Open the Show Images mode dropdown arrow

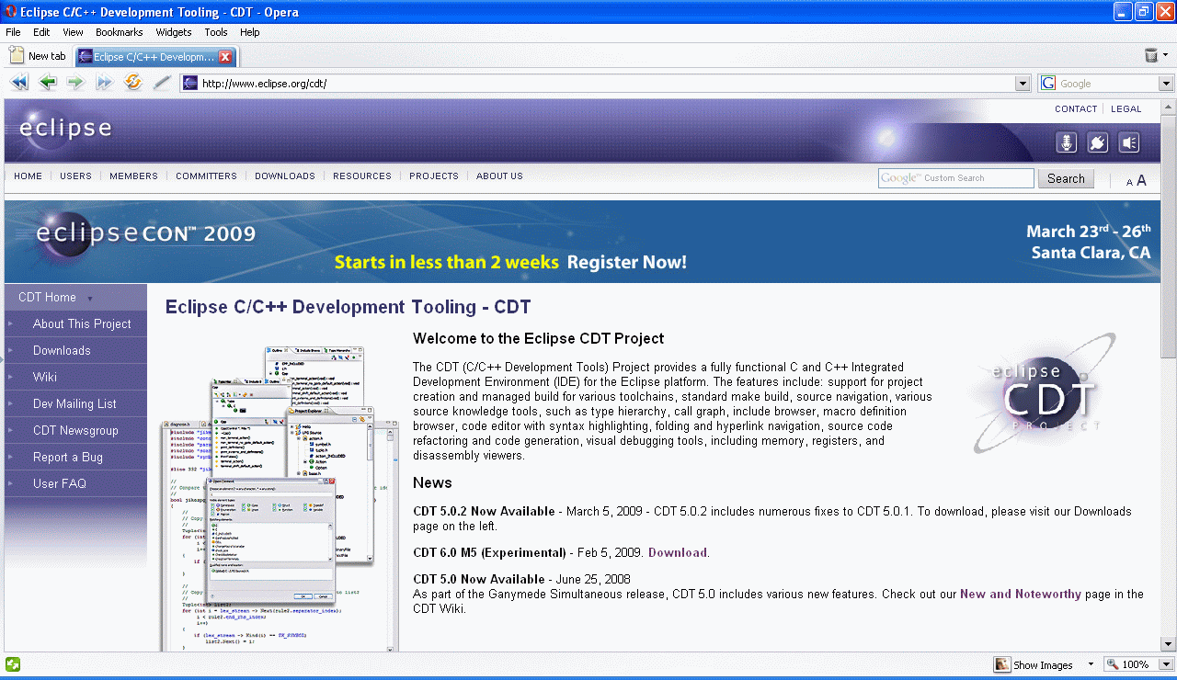(1091, 664)
